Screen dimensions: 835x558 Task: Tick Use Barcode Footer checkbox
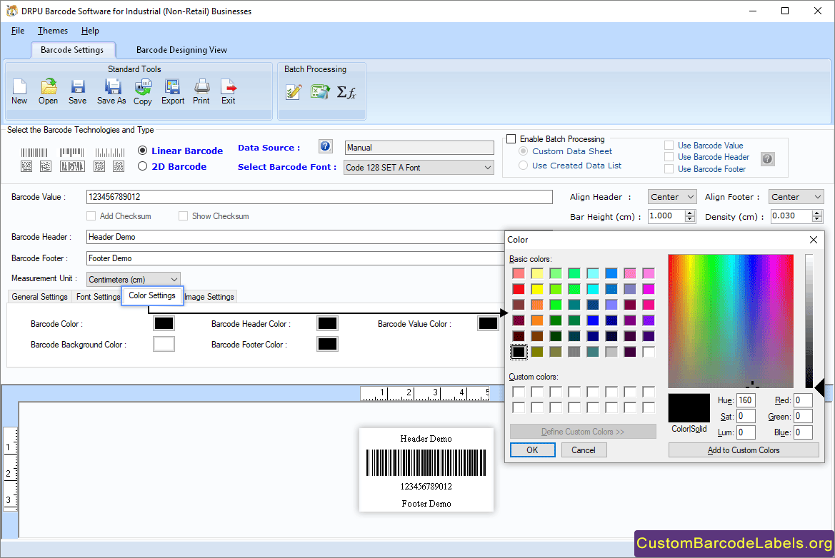[669, 168]
